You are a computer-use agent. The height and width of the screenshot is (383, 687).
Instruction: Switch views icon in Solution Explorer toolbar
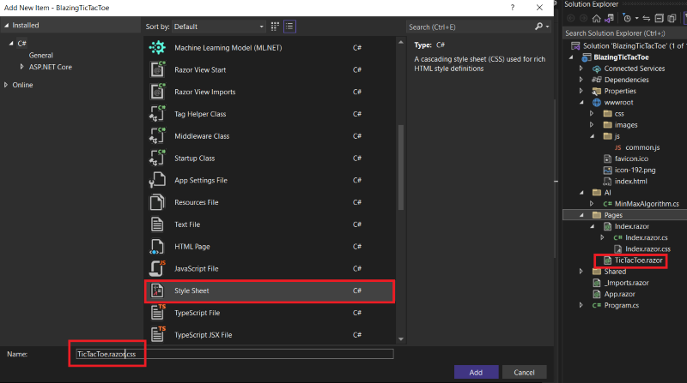[609, 18]
